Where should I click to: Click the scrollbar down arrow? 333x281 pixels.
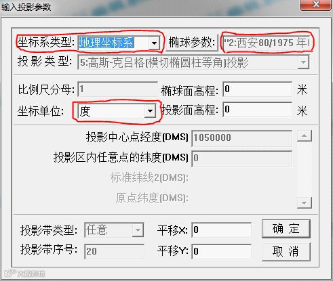[x=305, y=202]
